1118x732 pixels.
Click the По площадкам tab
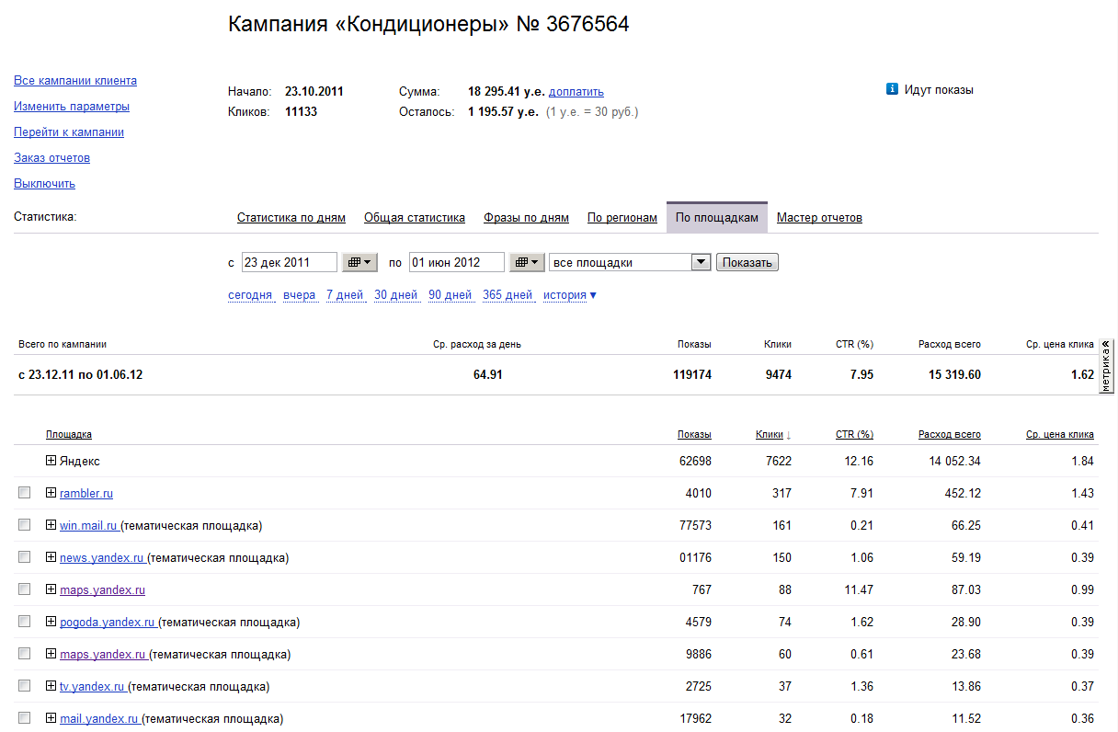[717, 217]
